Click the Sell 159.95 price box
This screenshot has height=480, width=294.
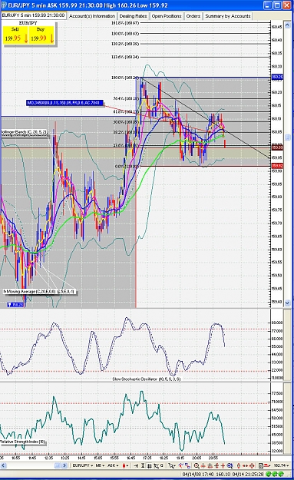15,35
